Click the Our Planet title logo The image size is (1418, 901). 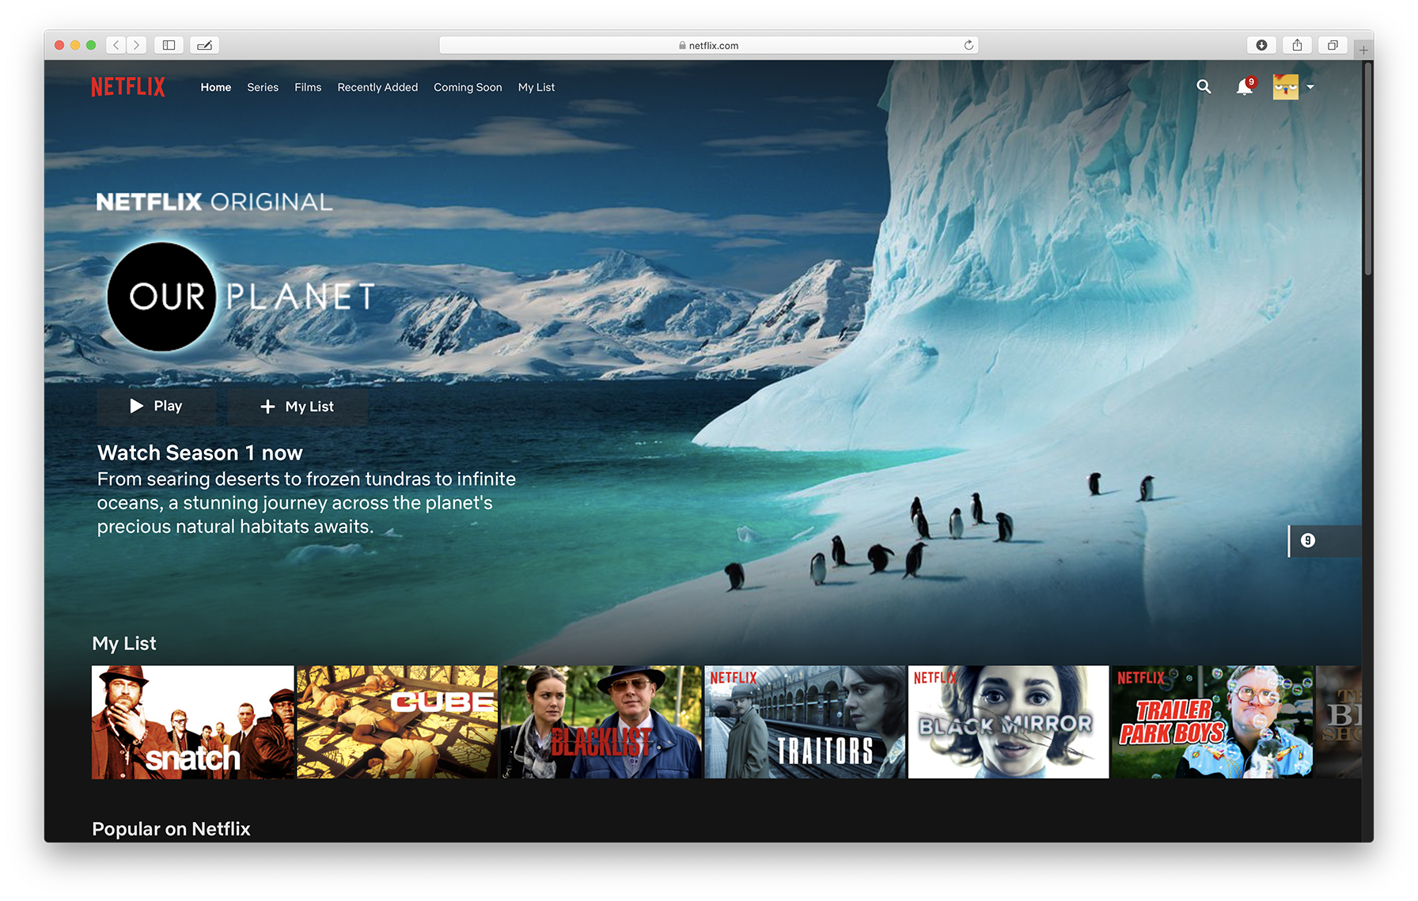click(x=241, y=297)
